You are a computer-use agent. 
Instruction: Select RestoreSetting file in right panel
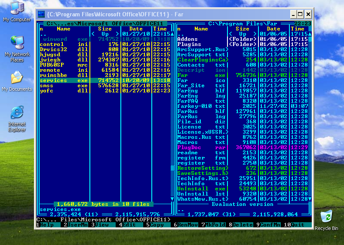click(x=243, y=168)
